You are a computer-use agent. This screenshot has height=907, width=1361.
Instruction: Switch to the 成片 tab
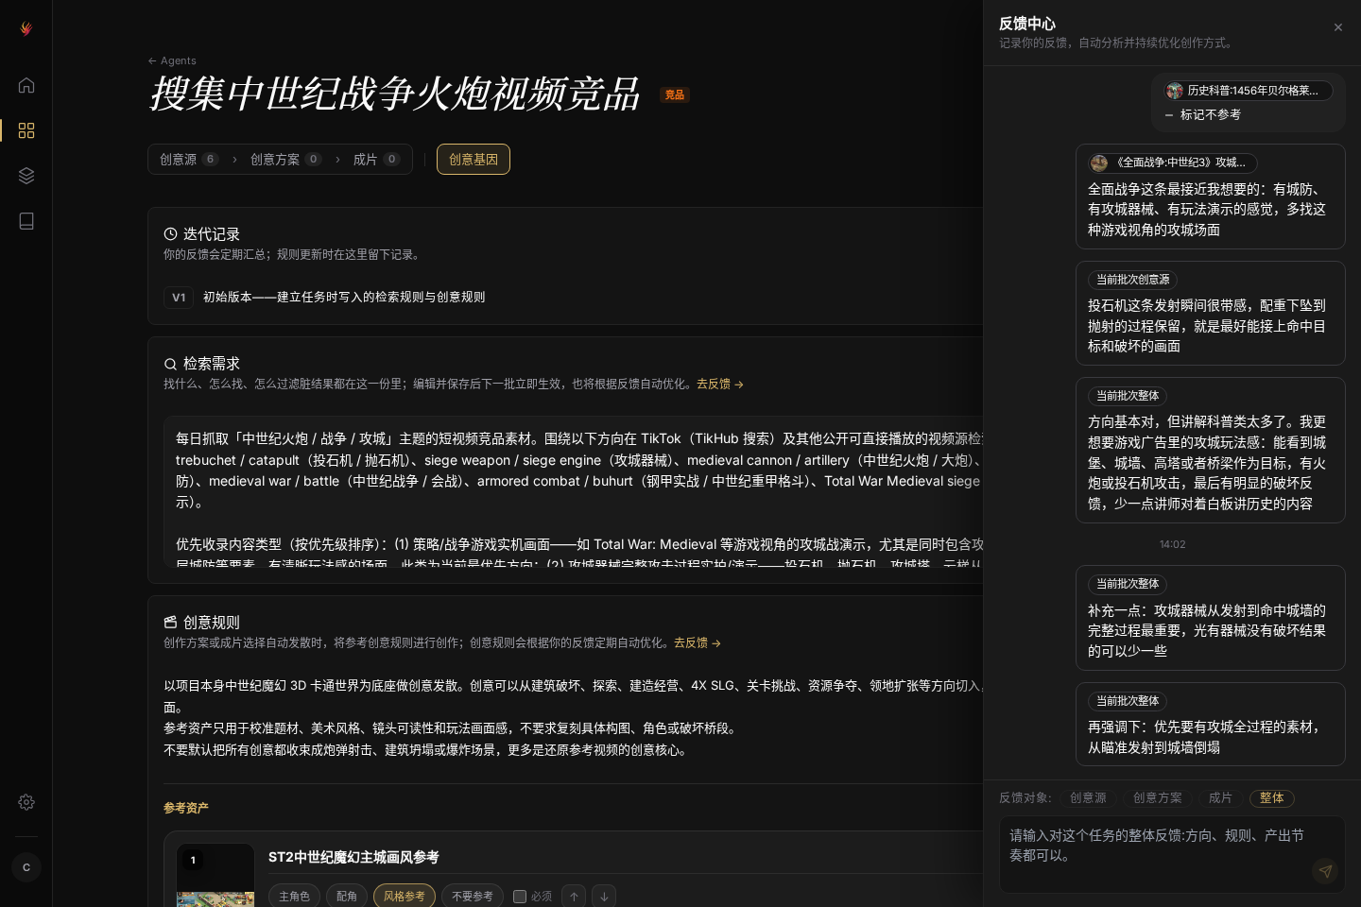tap(376, 160)
